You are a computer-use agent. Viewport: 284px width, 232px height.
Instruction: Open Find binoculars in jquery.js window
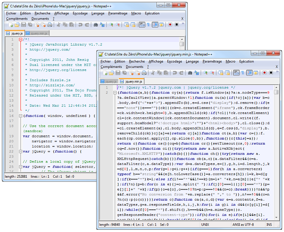click(96, 25)
